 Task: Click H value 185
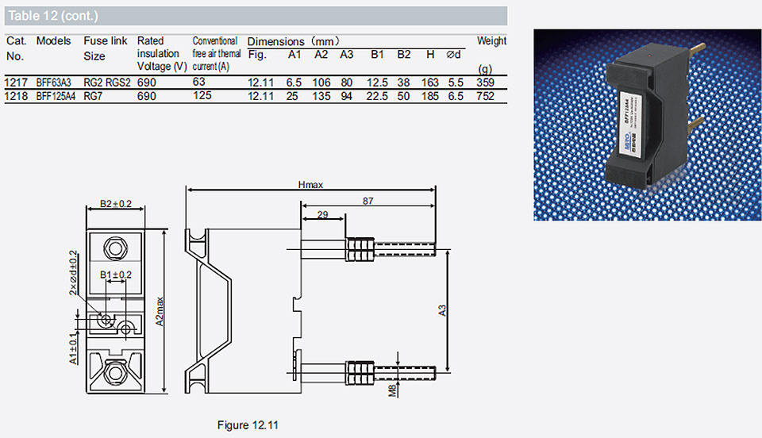click(430, 96)
